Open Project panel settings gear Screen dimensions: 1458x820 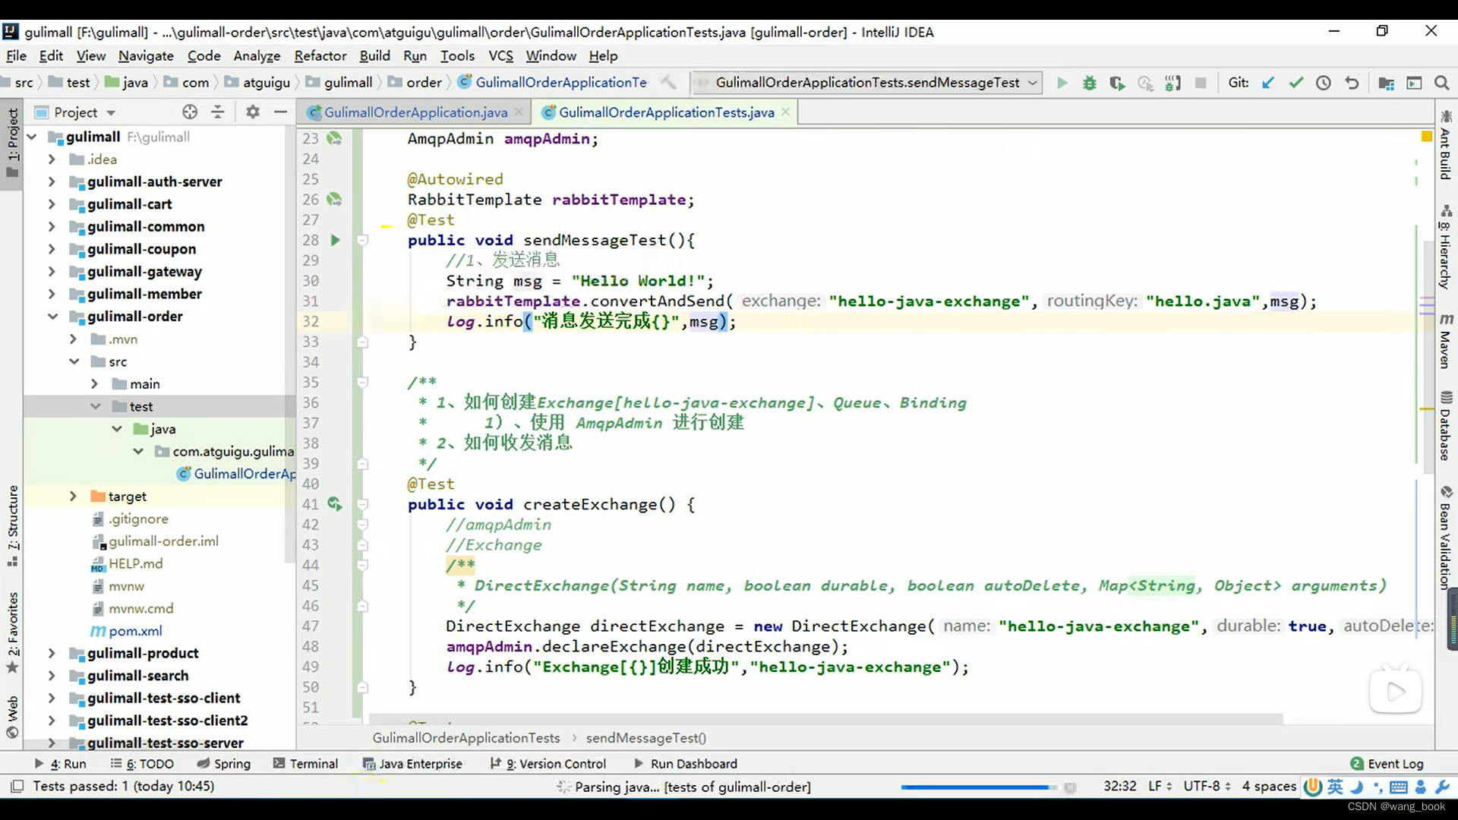(253, 112)
